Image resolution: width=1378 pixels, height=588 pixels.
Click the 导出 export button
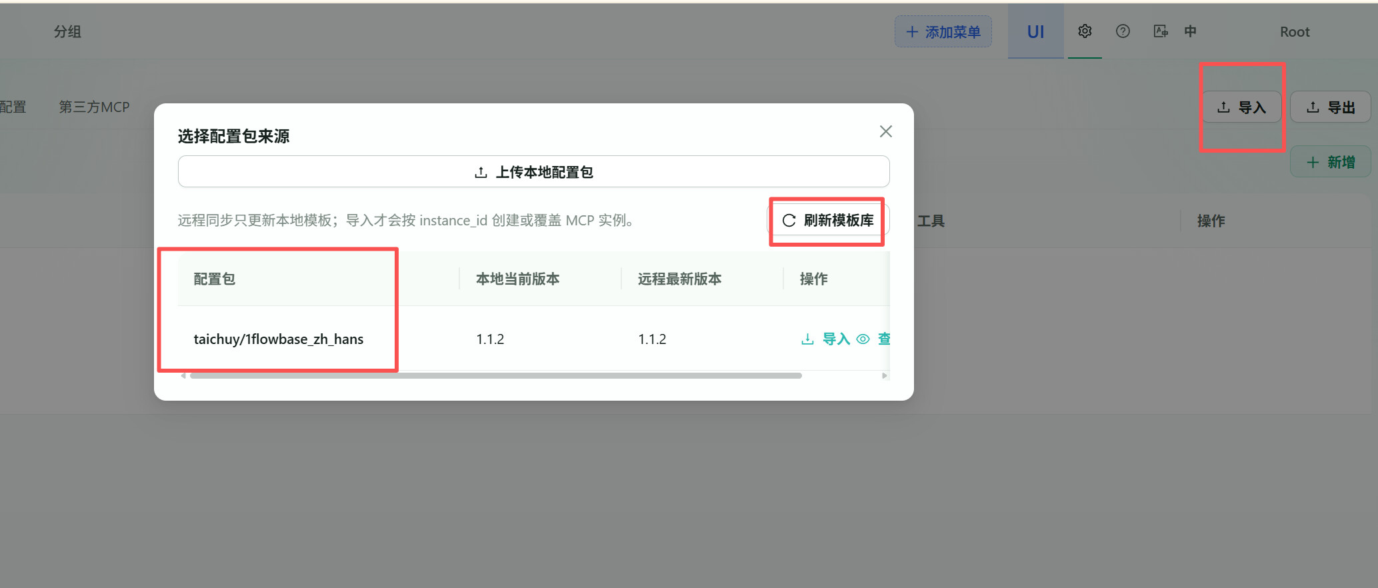pos(1330,107)
